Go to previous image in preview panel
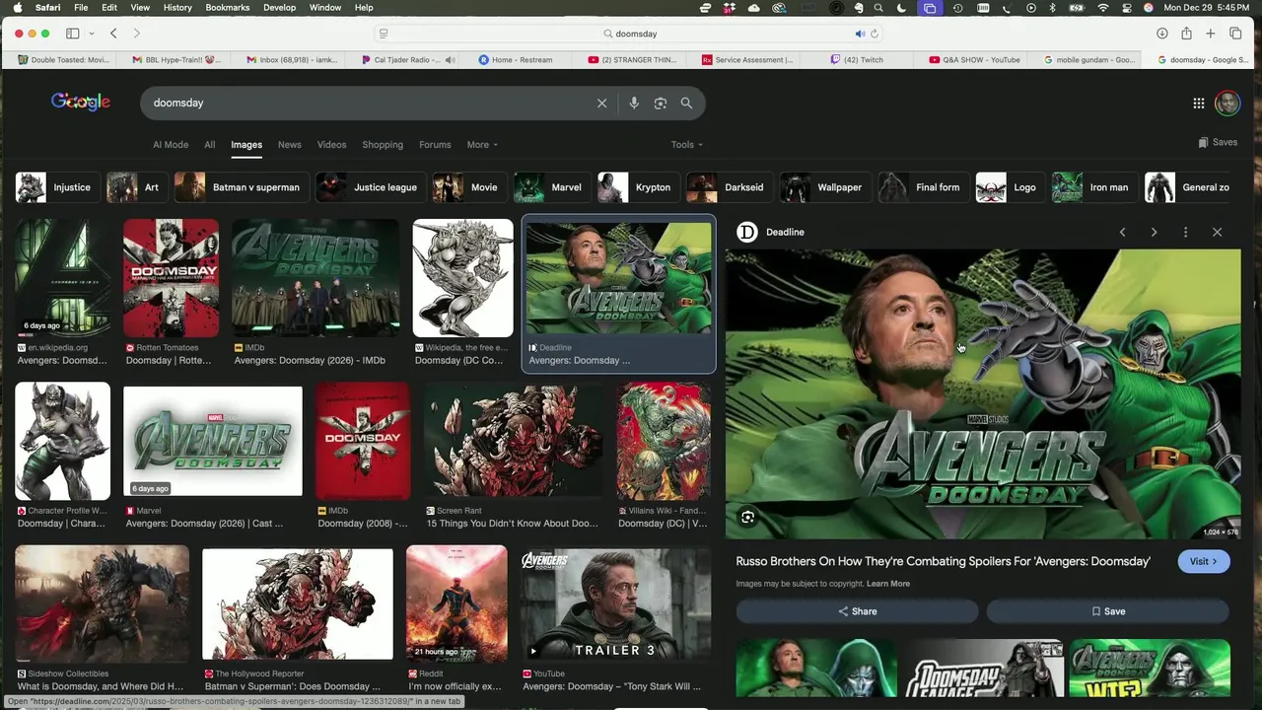 [x=1122, y=232]
